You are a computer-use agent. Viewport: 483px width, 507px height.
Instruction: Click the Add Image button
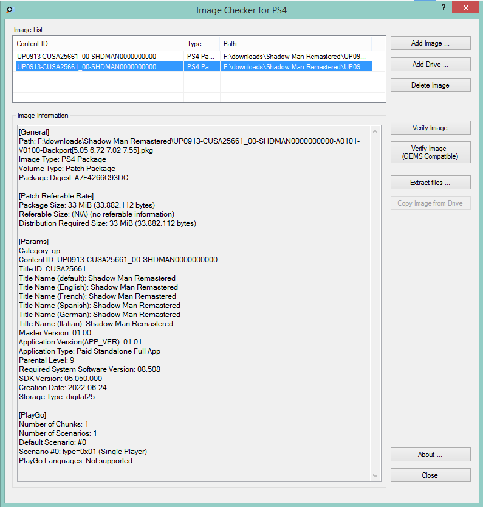click(430, 43)
